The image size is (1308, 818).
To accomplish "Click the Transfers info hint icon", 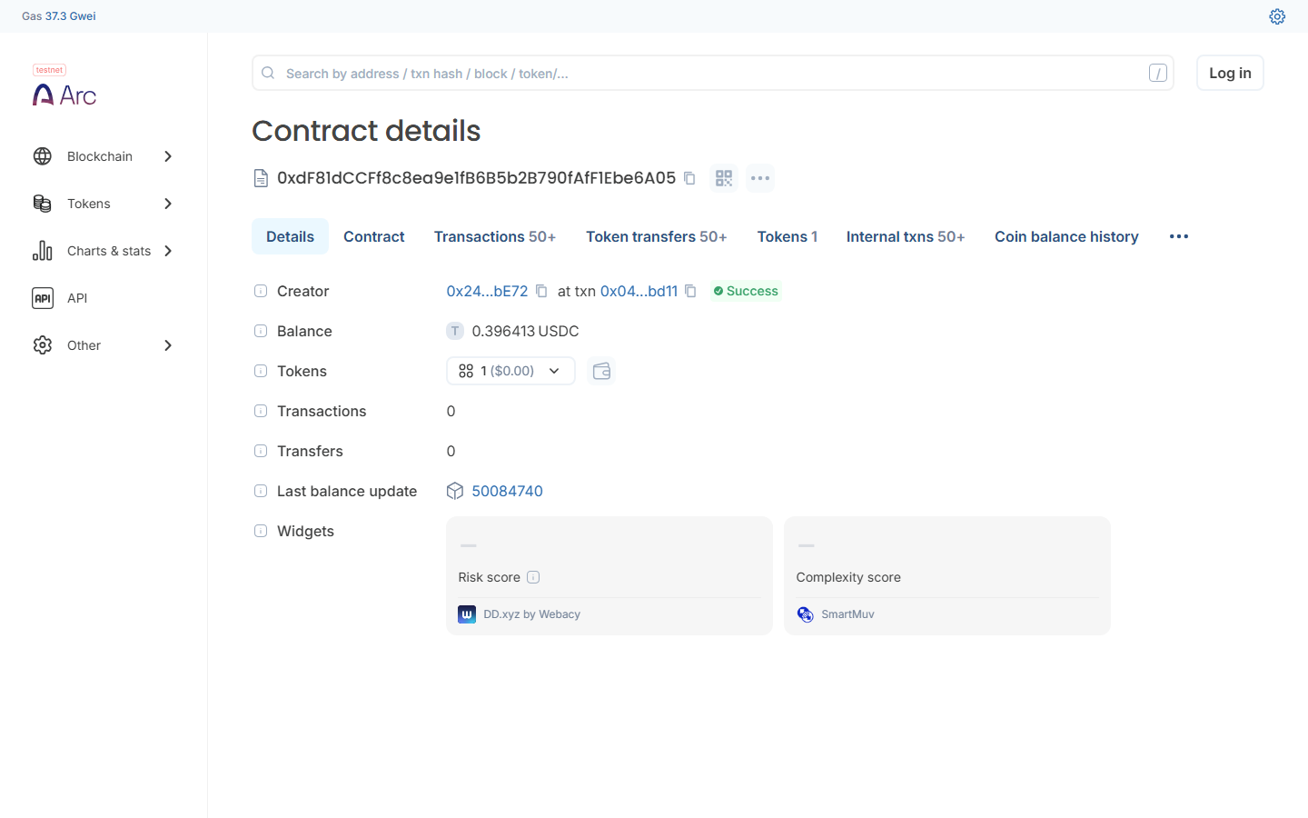I will tap(261, 451).
